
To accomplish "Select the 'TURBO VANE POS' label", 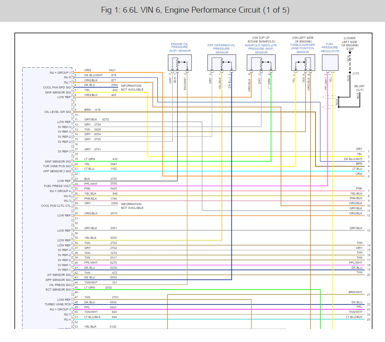I will 58,305.
